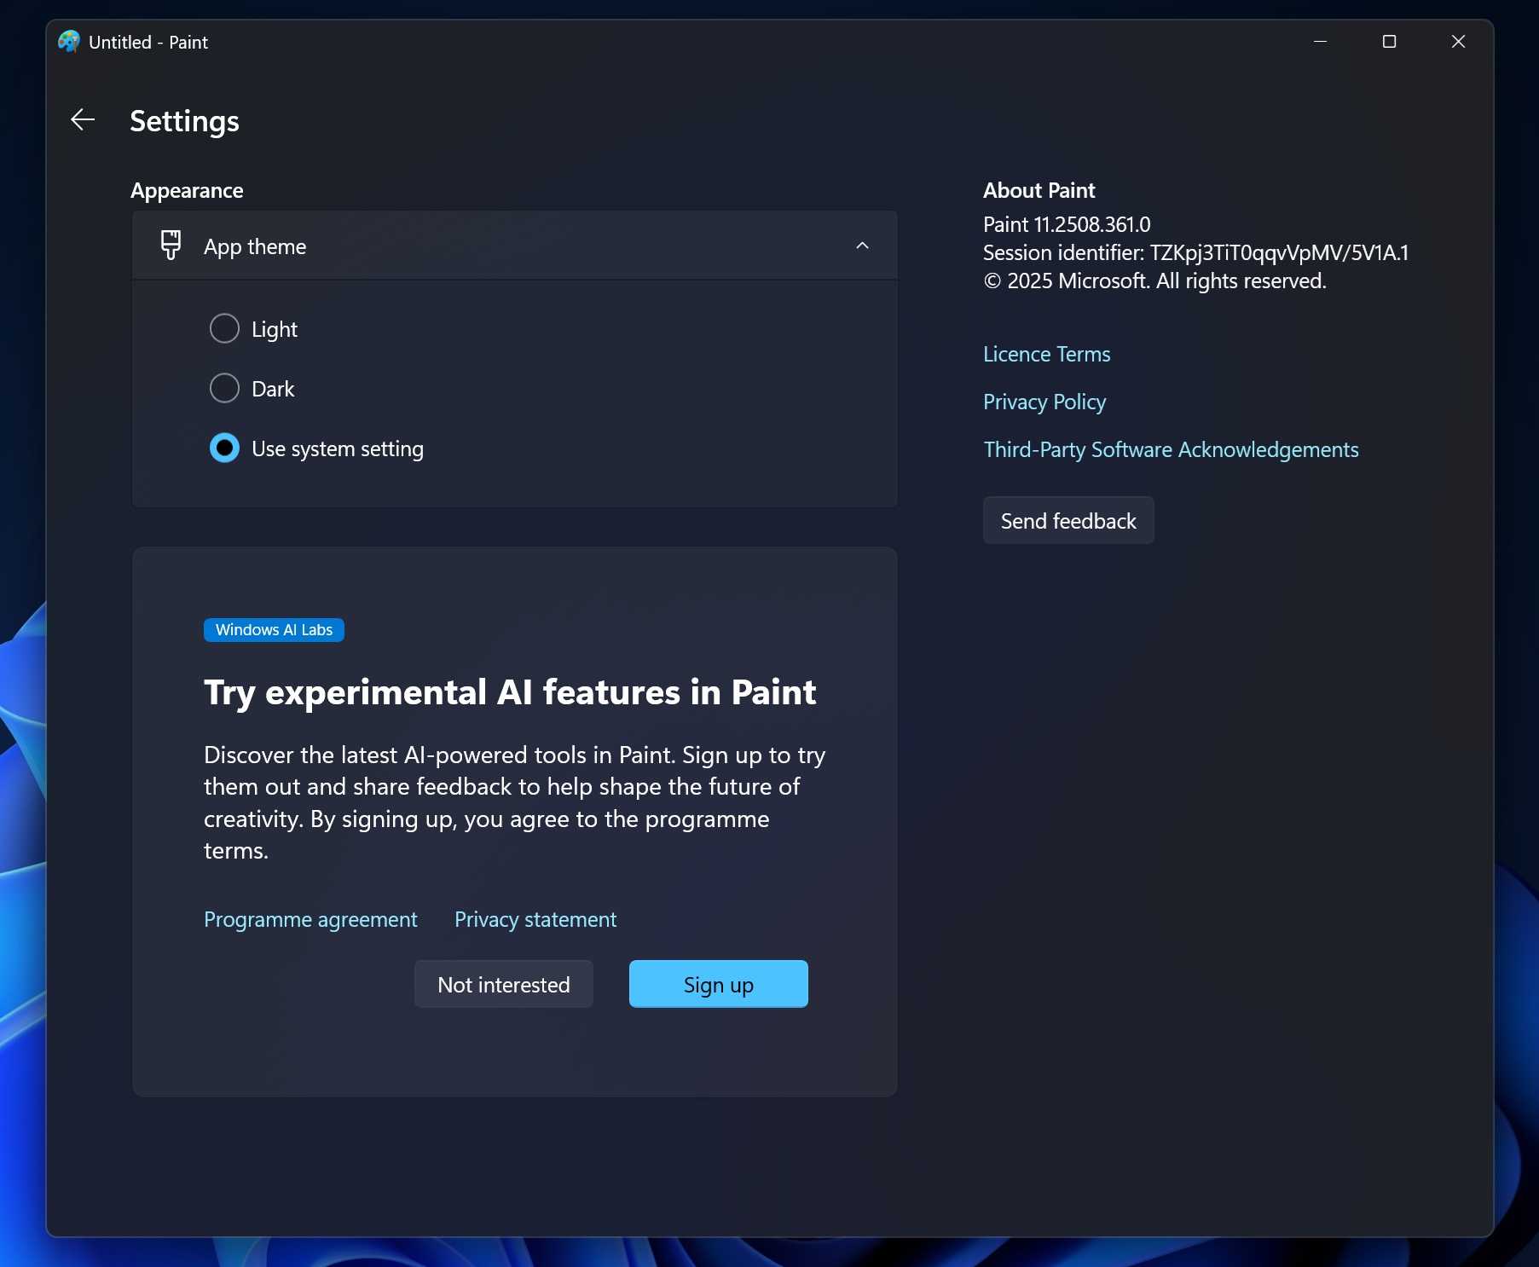Open Third-Party Software Acknowledgements
The width and height of the screenshot is (1539, 1267).
point(1171,450)
